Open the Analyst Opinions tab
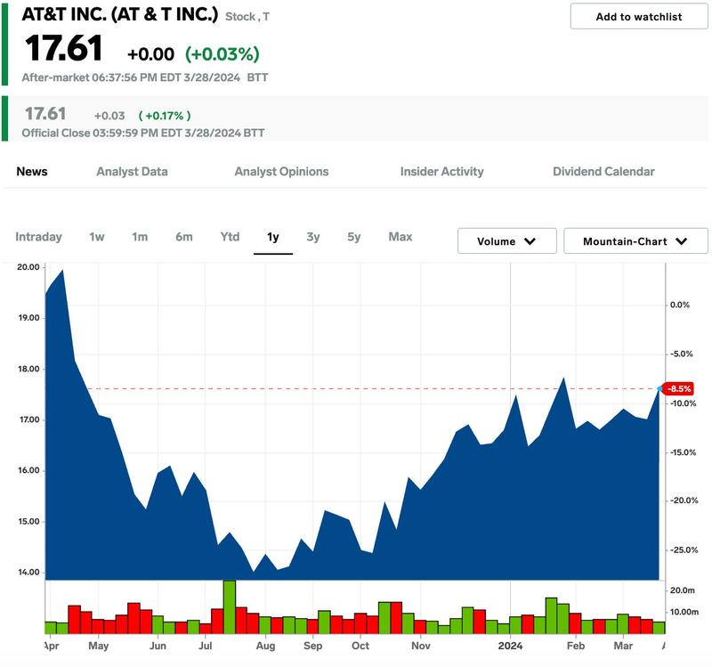Viewport: 712px width, 667px height. click(281, 171)
